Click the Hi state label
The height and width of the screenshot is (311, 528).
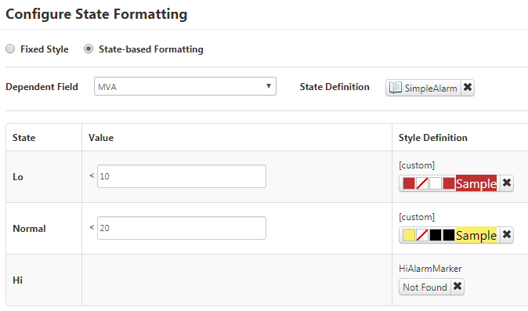point(17,280)
